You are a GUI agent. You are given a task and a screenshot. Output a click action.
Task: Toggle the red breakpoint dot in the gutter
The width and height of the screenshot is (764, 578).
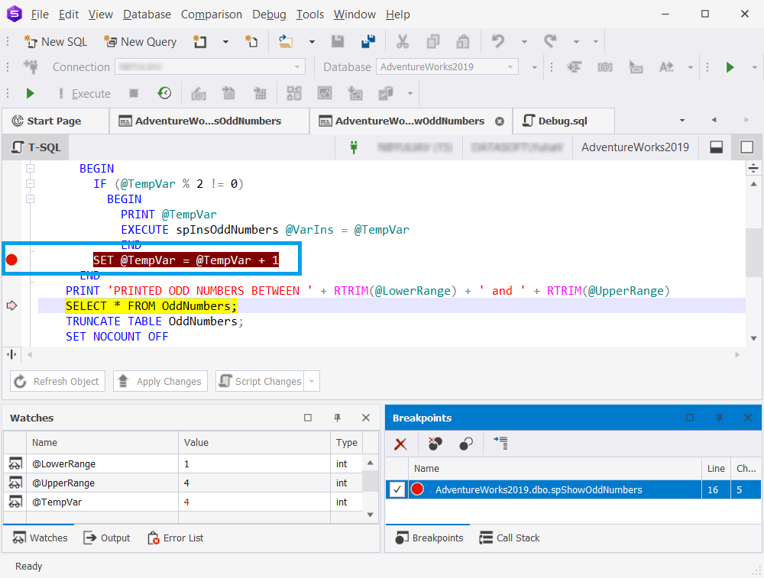coord(11,260)
